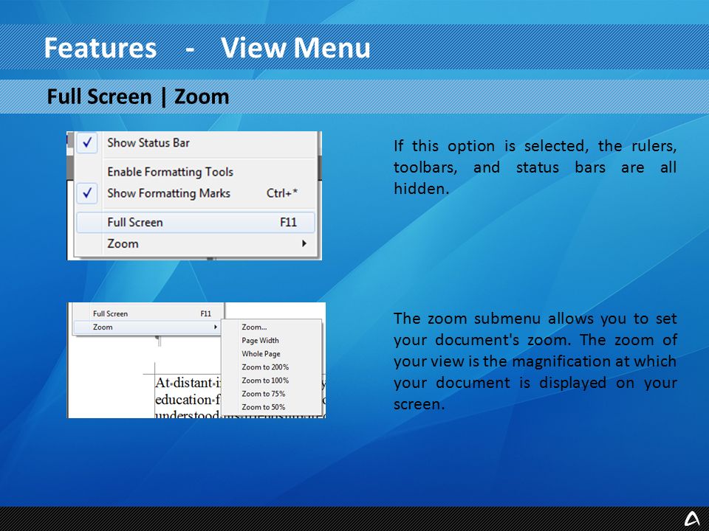Choose Zoom... from the submenu
The image size is (709, 531).
pos(254,327)
